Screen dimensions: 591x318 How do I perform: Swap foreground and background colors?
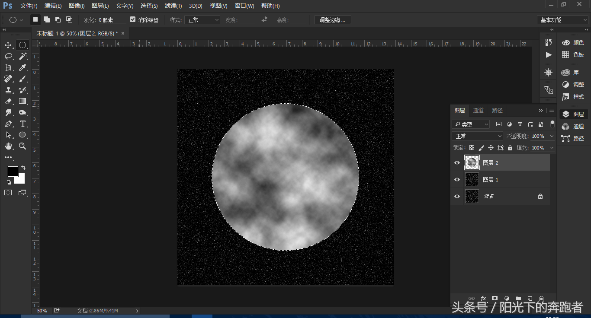(x=23, y=168)
